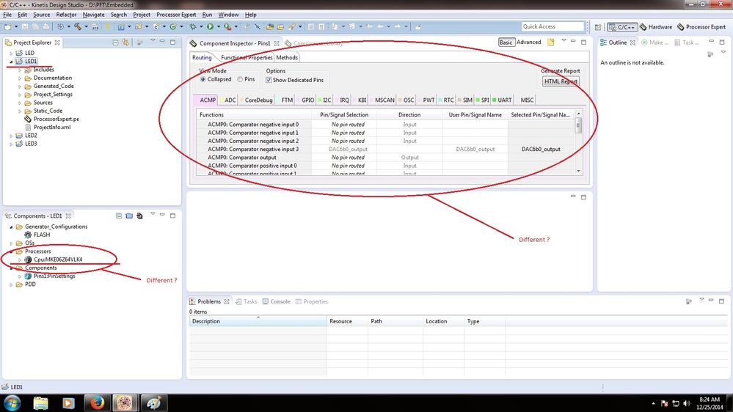Select the ADC peripheral tab

point(230,100)
